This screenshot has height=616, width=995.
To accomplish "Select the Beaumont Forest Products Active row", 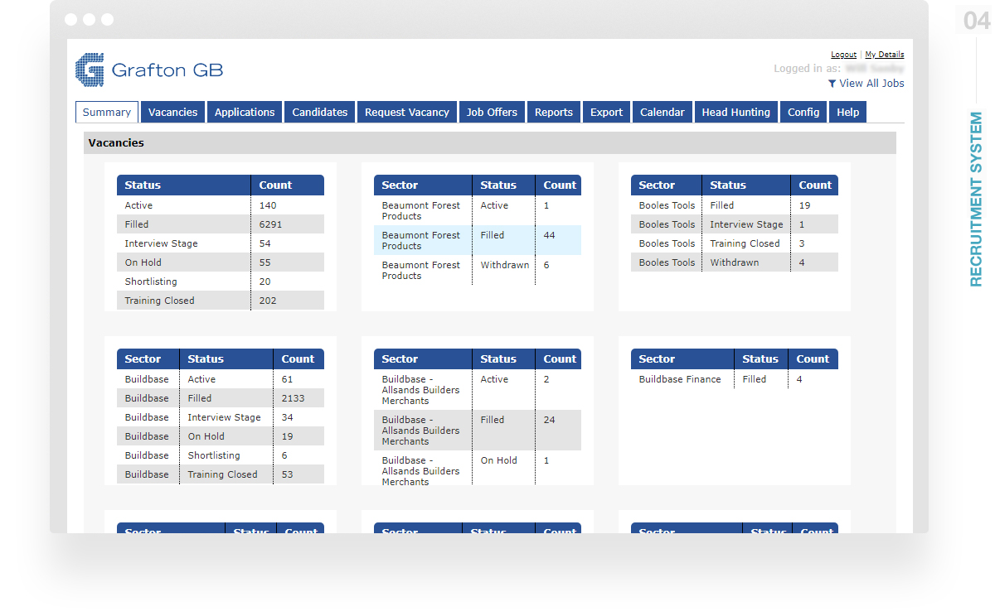I will (478, 210).
